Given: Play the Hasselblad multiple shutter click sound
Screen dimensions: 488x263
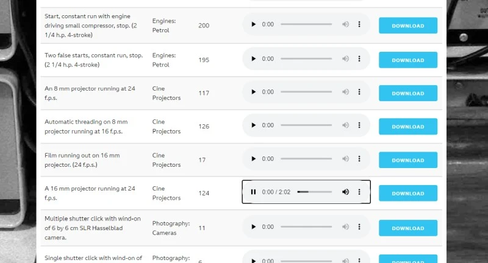Looking at the screenshot, I should coord(253,227).
